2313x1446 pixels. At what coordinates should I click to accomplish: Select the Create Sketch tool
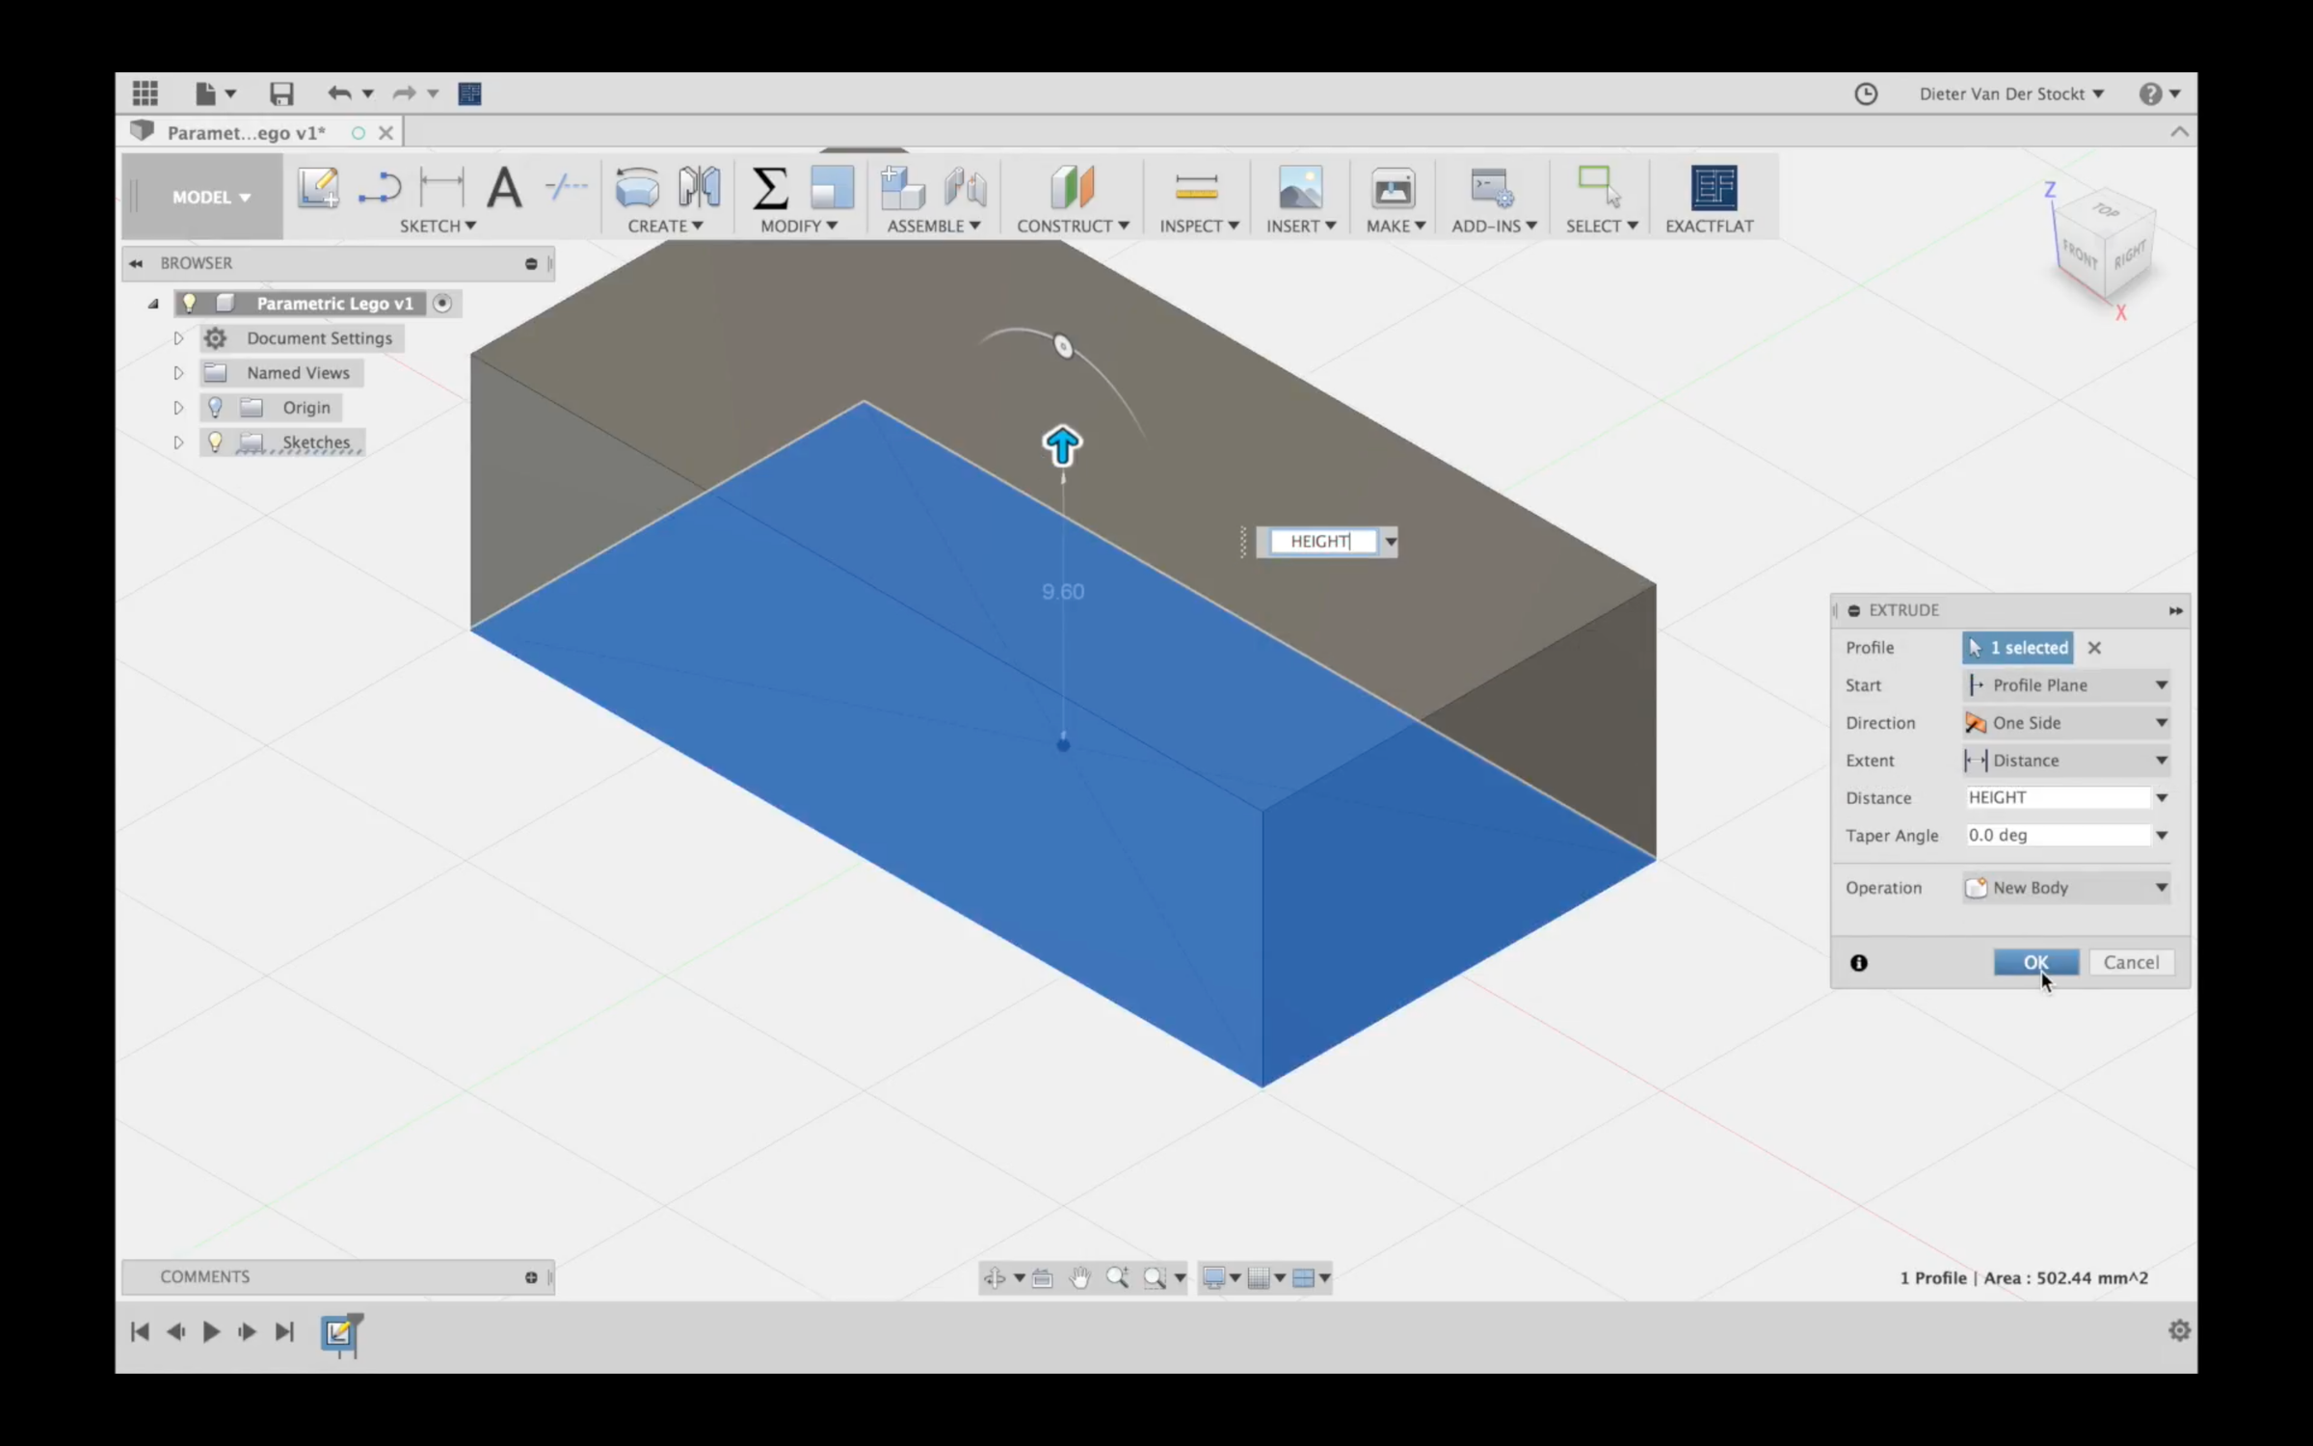coord(320,189)
